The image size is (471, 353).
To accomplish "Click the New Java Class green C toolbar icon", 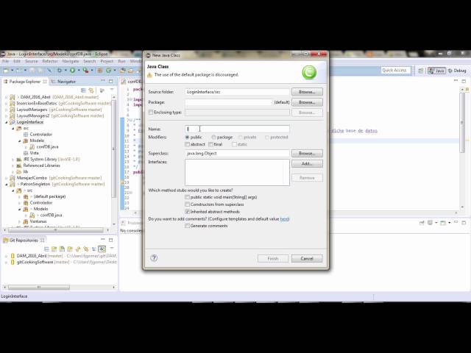I will (x=108, y=71).
